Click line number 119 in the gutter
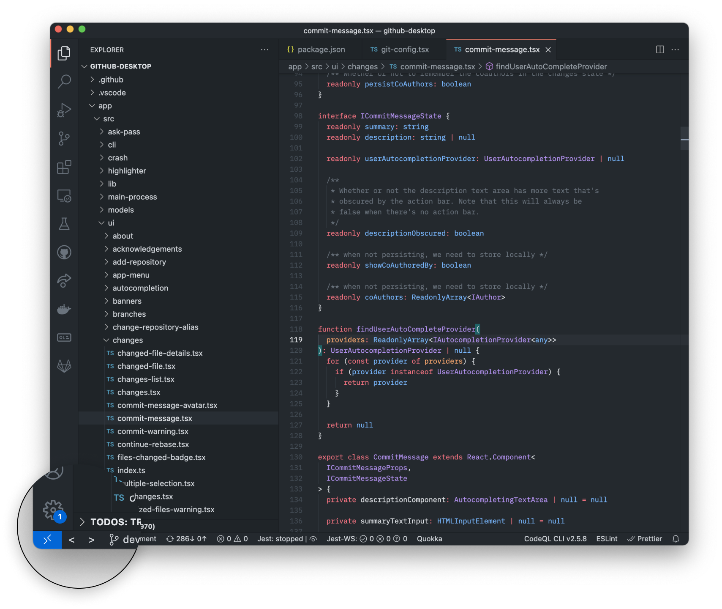The width and height of the screenshot is (722, 609). tap(296, 340)
